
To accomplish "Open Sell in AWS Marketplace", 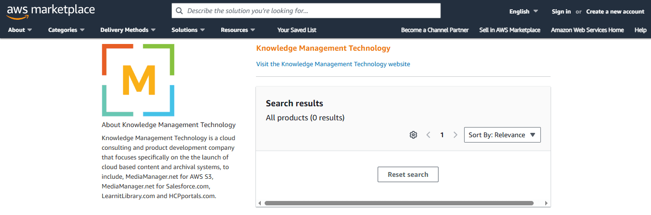I will coord(509,30).
